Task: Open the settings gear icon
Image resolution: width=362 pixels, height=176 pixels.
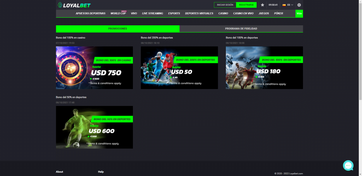Action: pos(299,5)
